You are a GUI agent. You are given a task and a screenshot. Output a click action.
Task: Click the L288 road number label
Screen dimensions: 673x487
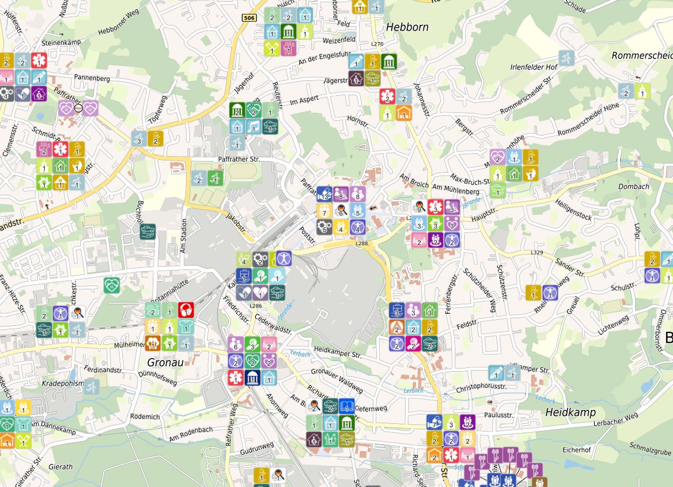(361, 243)
